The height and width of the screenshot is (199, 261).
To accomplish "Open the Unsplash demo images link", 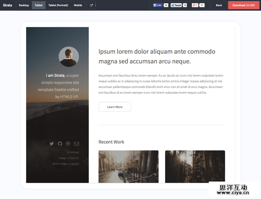I will click(74, 164).
